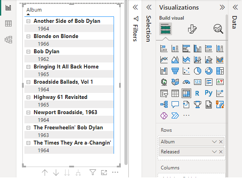Select the Python visual icon

pyautogui.click(x=208, y=93)
